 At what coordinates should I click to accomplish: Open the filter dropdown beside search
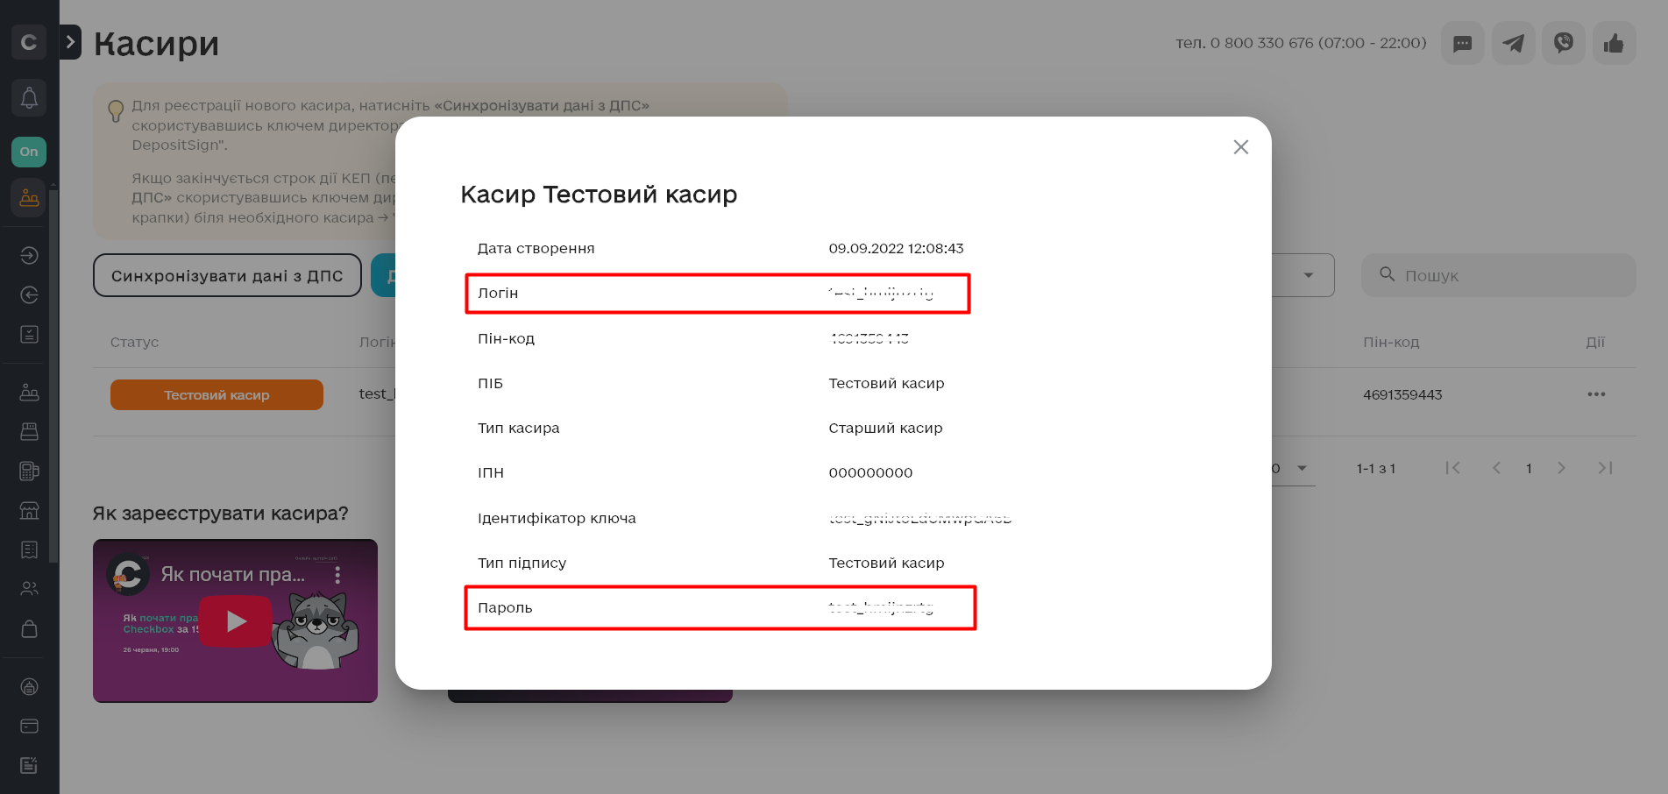pos(1308,276)
